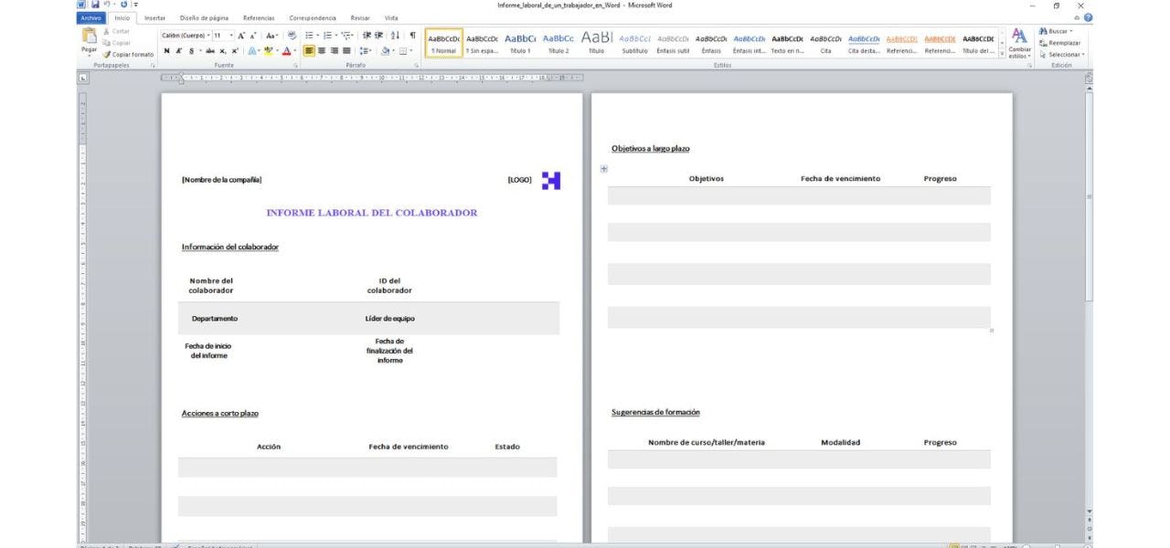Open the text highlight color dropdown
The width and height of the screenshot is (1170, 548).
click(x=278, y=50)
